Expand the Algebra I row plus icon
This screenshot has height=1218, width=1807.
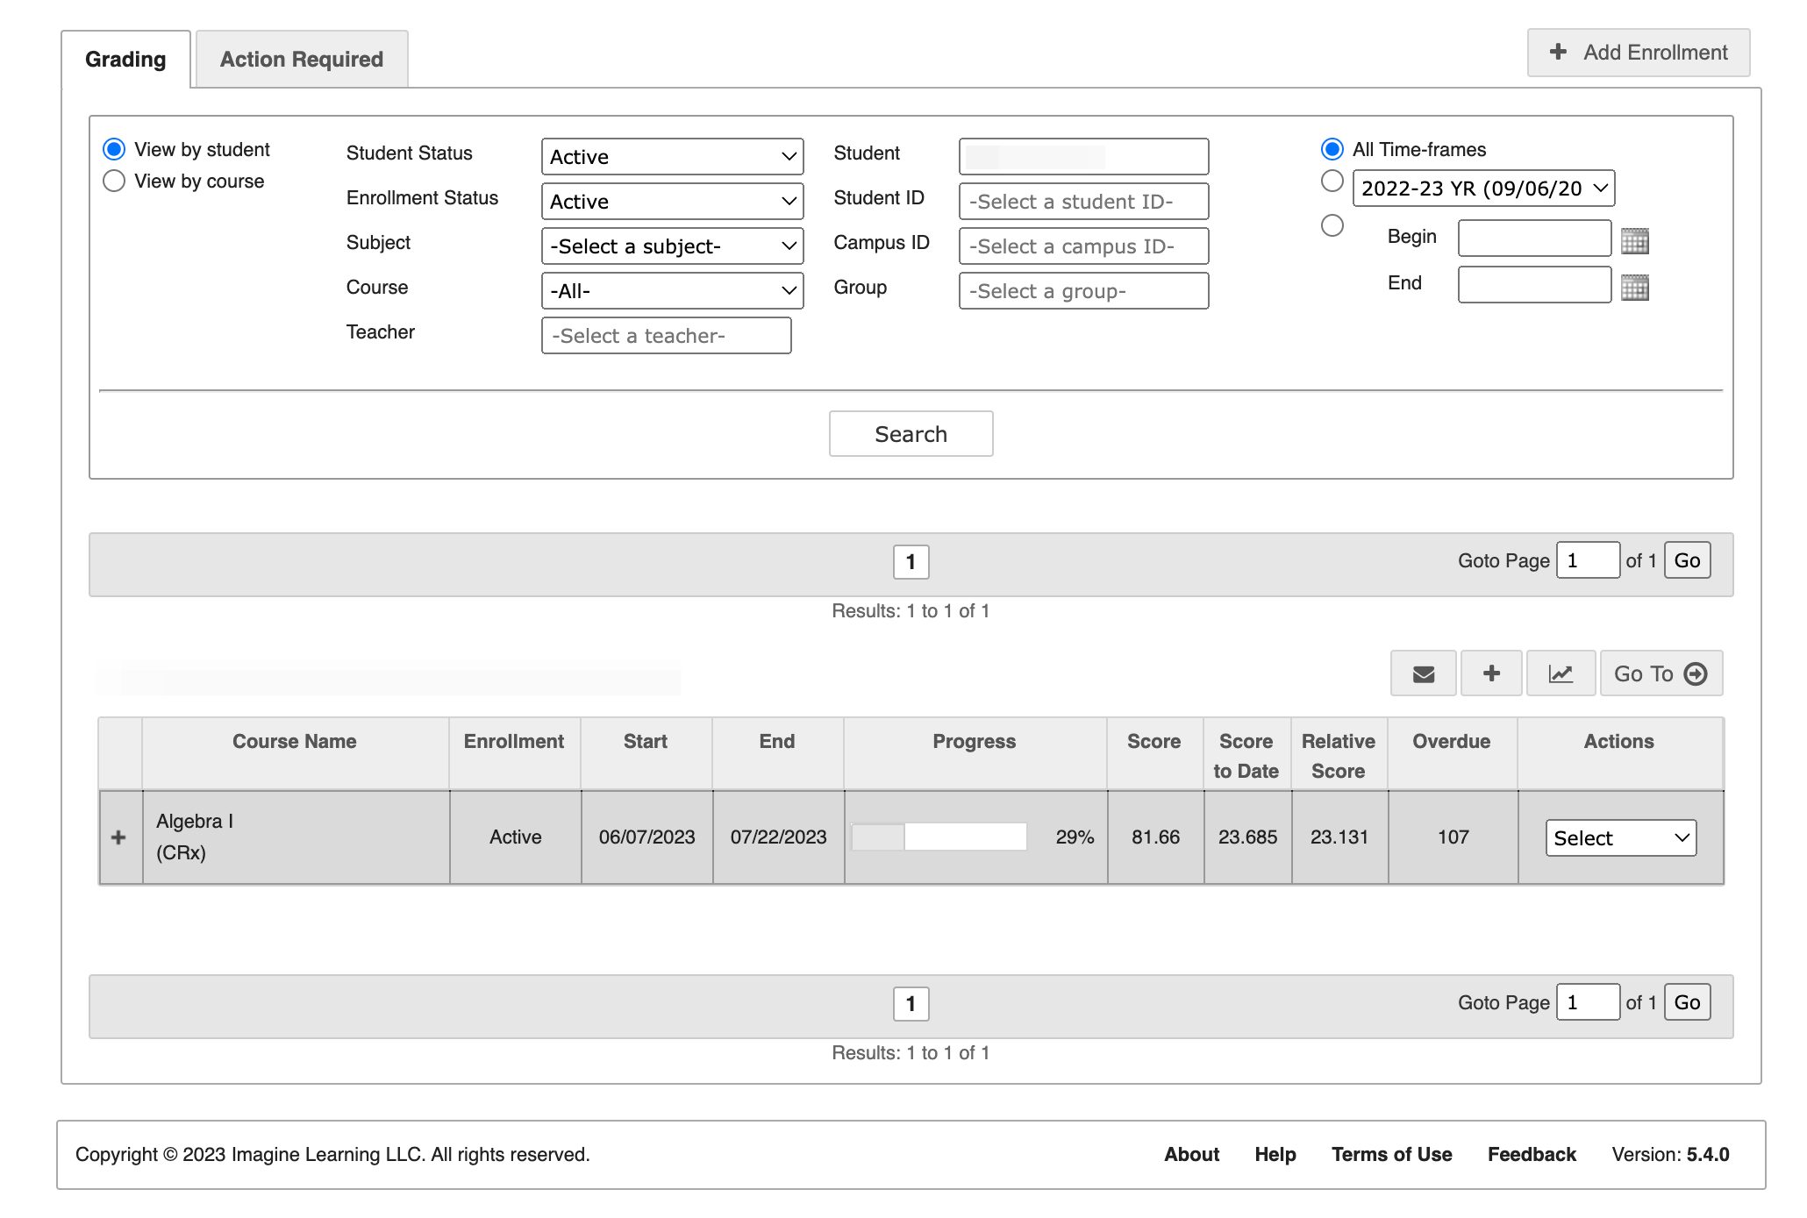click(x=118, y=837)
